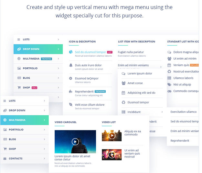Expand the Lists chevron in upper menu
The width and height of the screenshot is (202, 173).
coord(58,39)
